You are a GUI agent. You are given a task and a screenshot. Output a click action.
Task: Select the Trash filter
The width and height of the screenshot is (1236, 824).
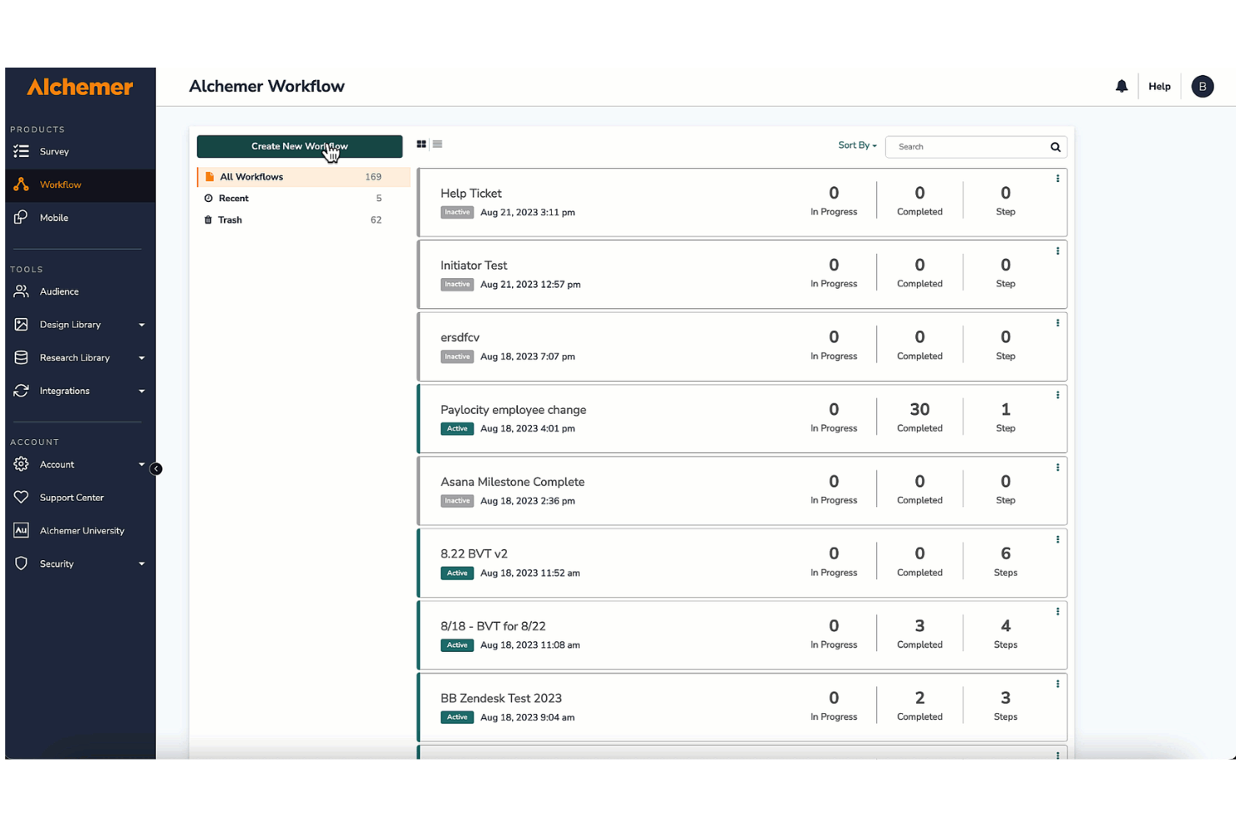pos(229,220)
